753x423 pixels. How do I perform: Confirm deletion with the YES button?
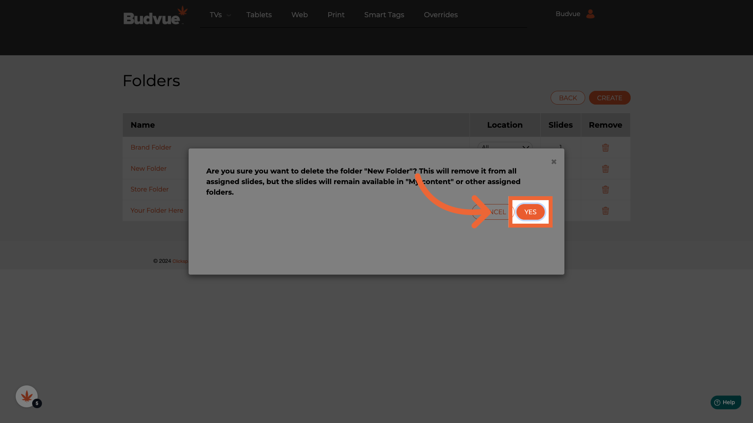point(530,212)
